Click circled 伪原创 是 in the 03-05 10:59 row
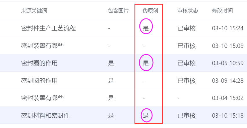Viewport: 247px width, 128px height. click(x=146, y=63)
